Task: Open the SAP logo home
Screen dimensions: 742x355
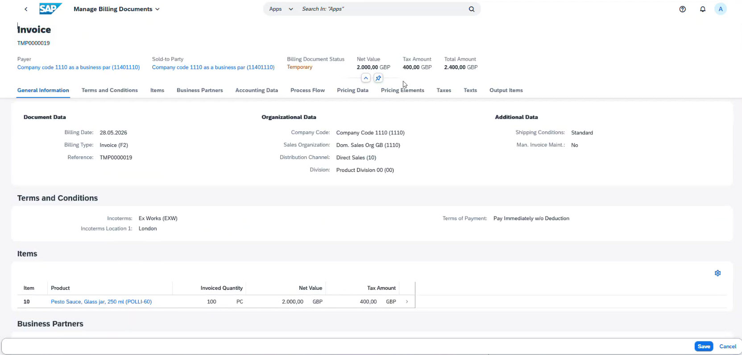Action: pyautogui.click(x=50, y=9)
